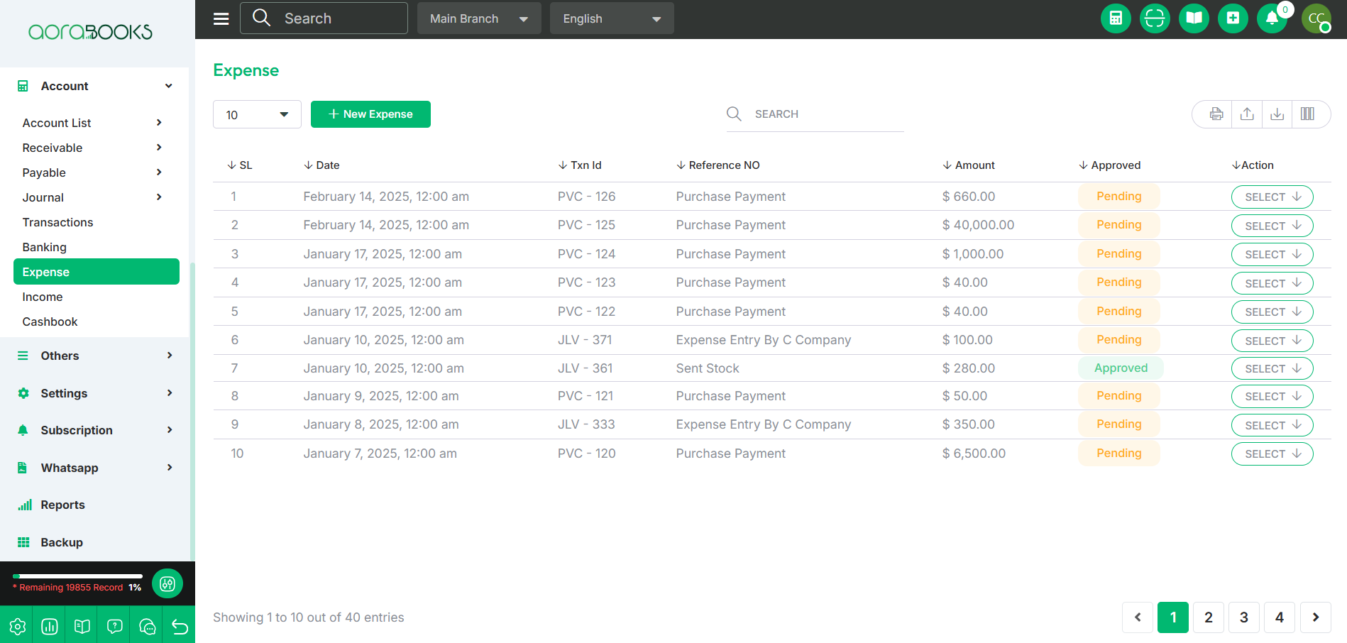Open Income in sidebar
The height and width of the screenshot is (643, 1347).
[42, 297]
